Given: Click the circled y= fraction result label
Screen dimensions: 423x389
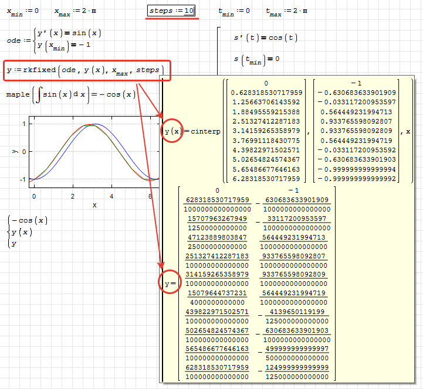Looking at the screenshot, I should pyautogui.click(x=170, y=284).
